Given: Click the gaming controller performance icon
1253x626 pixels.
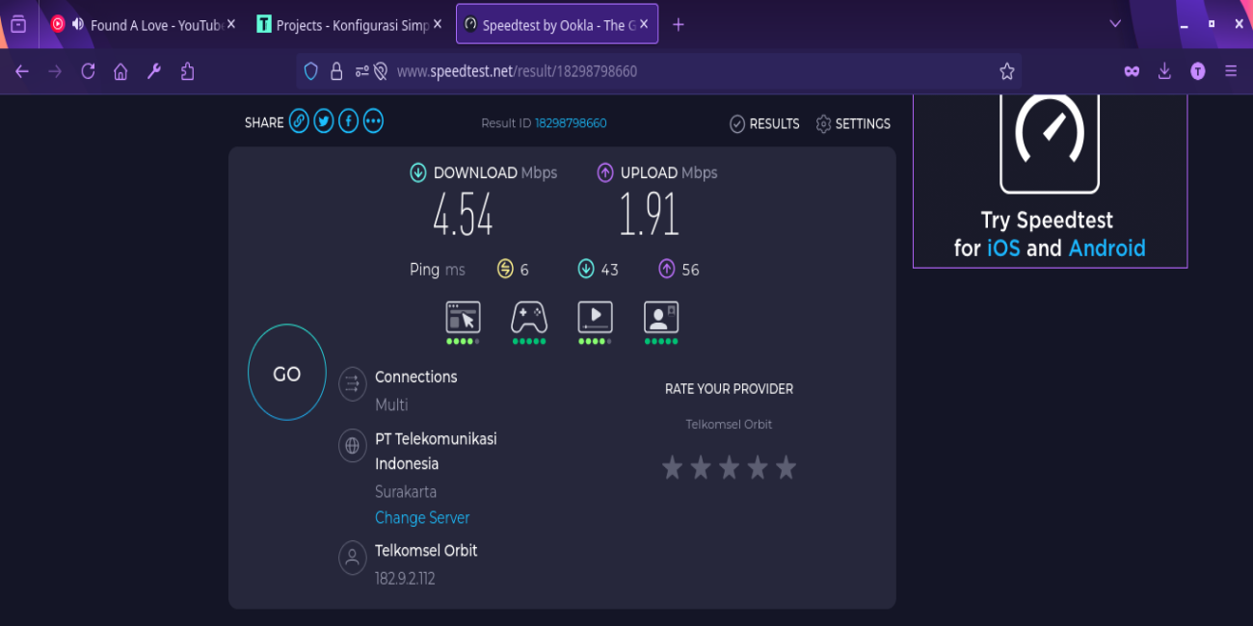Looking at the screenshot, I should pos(528,317).
